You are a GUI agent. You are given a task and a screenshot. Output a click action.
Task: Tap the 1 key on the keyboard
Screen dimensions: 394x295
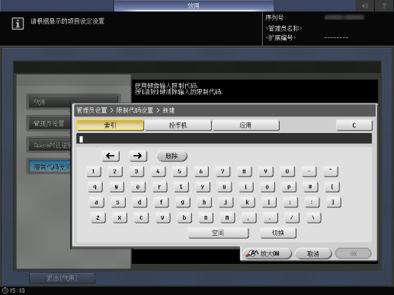pyautogui.click(x=94, y=172)
